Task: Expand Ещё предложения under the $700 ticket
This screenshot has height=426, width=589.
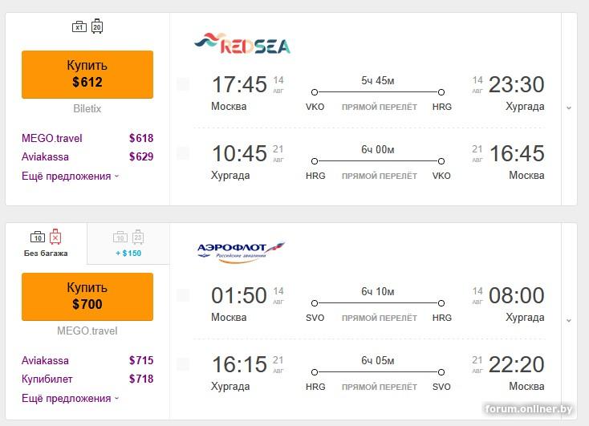Action: 70,399
